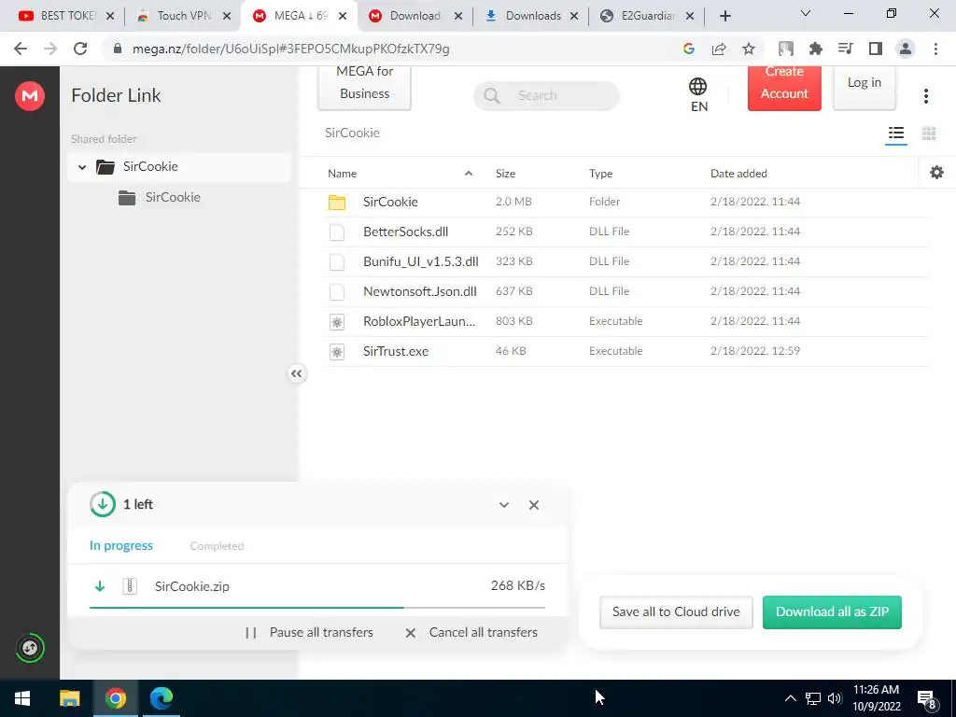Viewport: 956px width, 717px height.
Task: Open the media control icon in toolbar
Action: pyautogui.click(x=845, y=49)
